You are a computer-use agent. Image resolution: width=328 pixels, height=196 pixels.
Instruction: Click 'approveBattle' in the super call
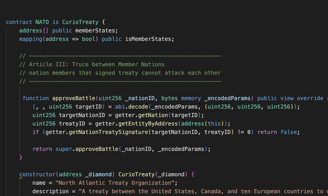[97, 149]
